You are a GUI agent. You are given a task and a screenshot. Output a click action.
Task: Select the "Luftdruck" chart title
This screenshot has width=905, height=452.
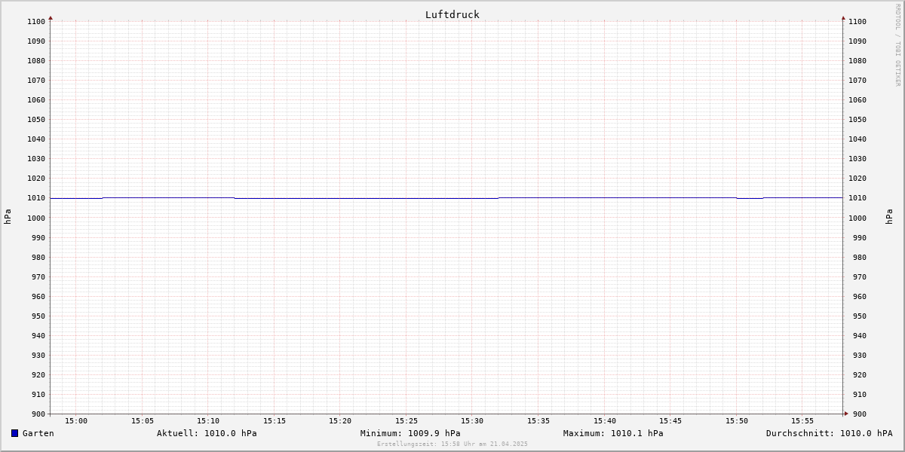coord(452,14)
